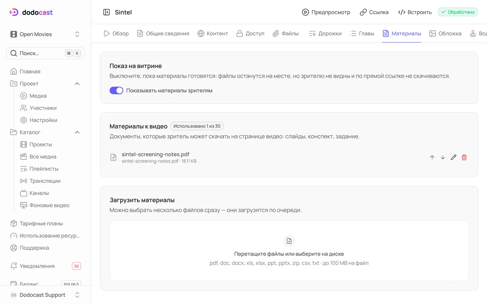The height and width of the screenshot is (304, 487).
Task: Click the file upload icon in drop zone
Action: (289, 241)
